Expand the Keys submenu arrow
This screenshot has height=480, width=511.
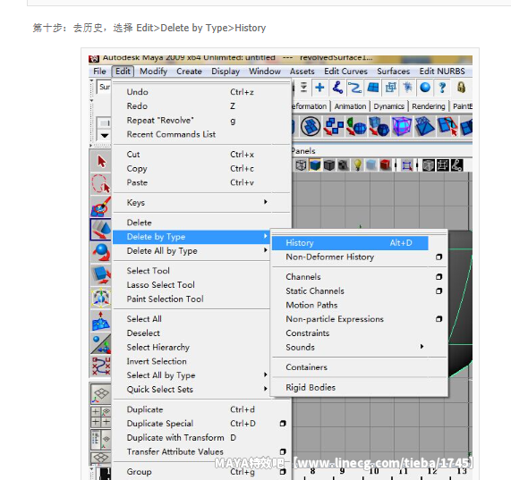pos(266,202)
